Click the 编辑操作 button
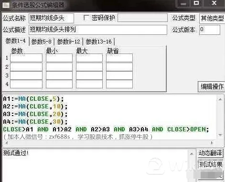225x182 pixels. pos(212,86)
